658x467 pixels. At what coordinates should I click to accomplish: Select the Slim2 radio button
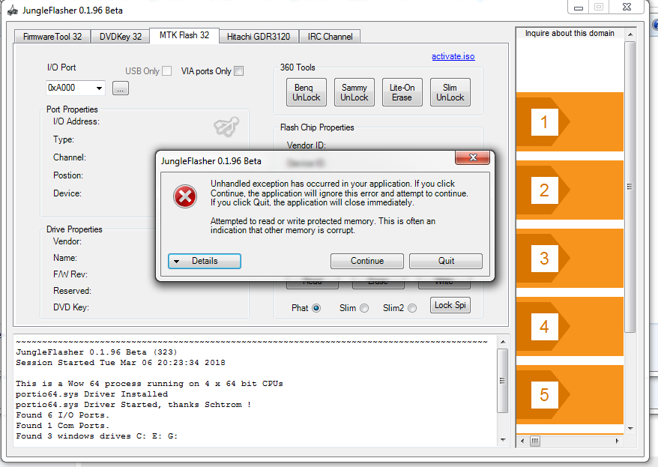tap(412, 308)
